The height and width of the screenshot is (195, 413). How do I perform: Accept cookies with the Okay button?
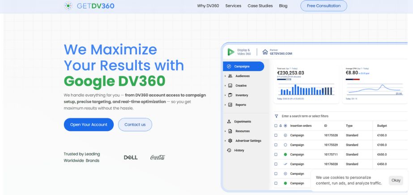[x=396, y=180]
